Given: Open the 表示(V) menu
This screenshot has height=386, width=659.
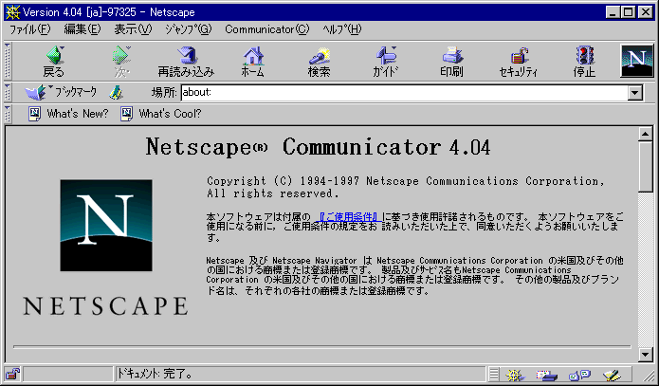Looking at the screenshot, I should click(x=133, y=29).
